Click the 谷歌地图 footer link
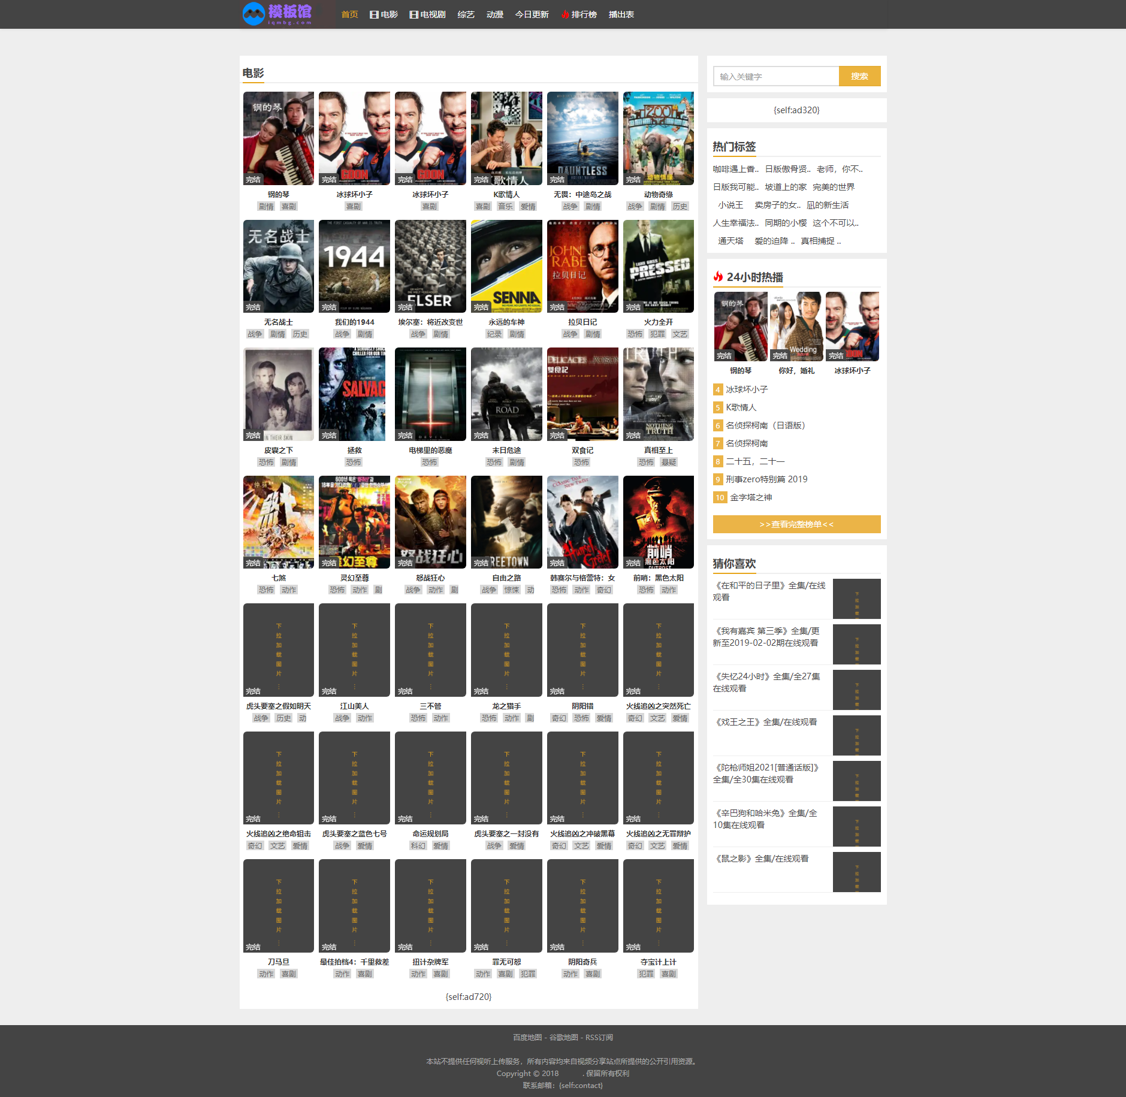The height and width of the screenshot is (1097, 1126). pos(564,1038)
